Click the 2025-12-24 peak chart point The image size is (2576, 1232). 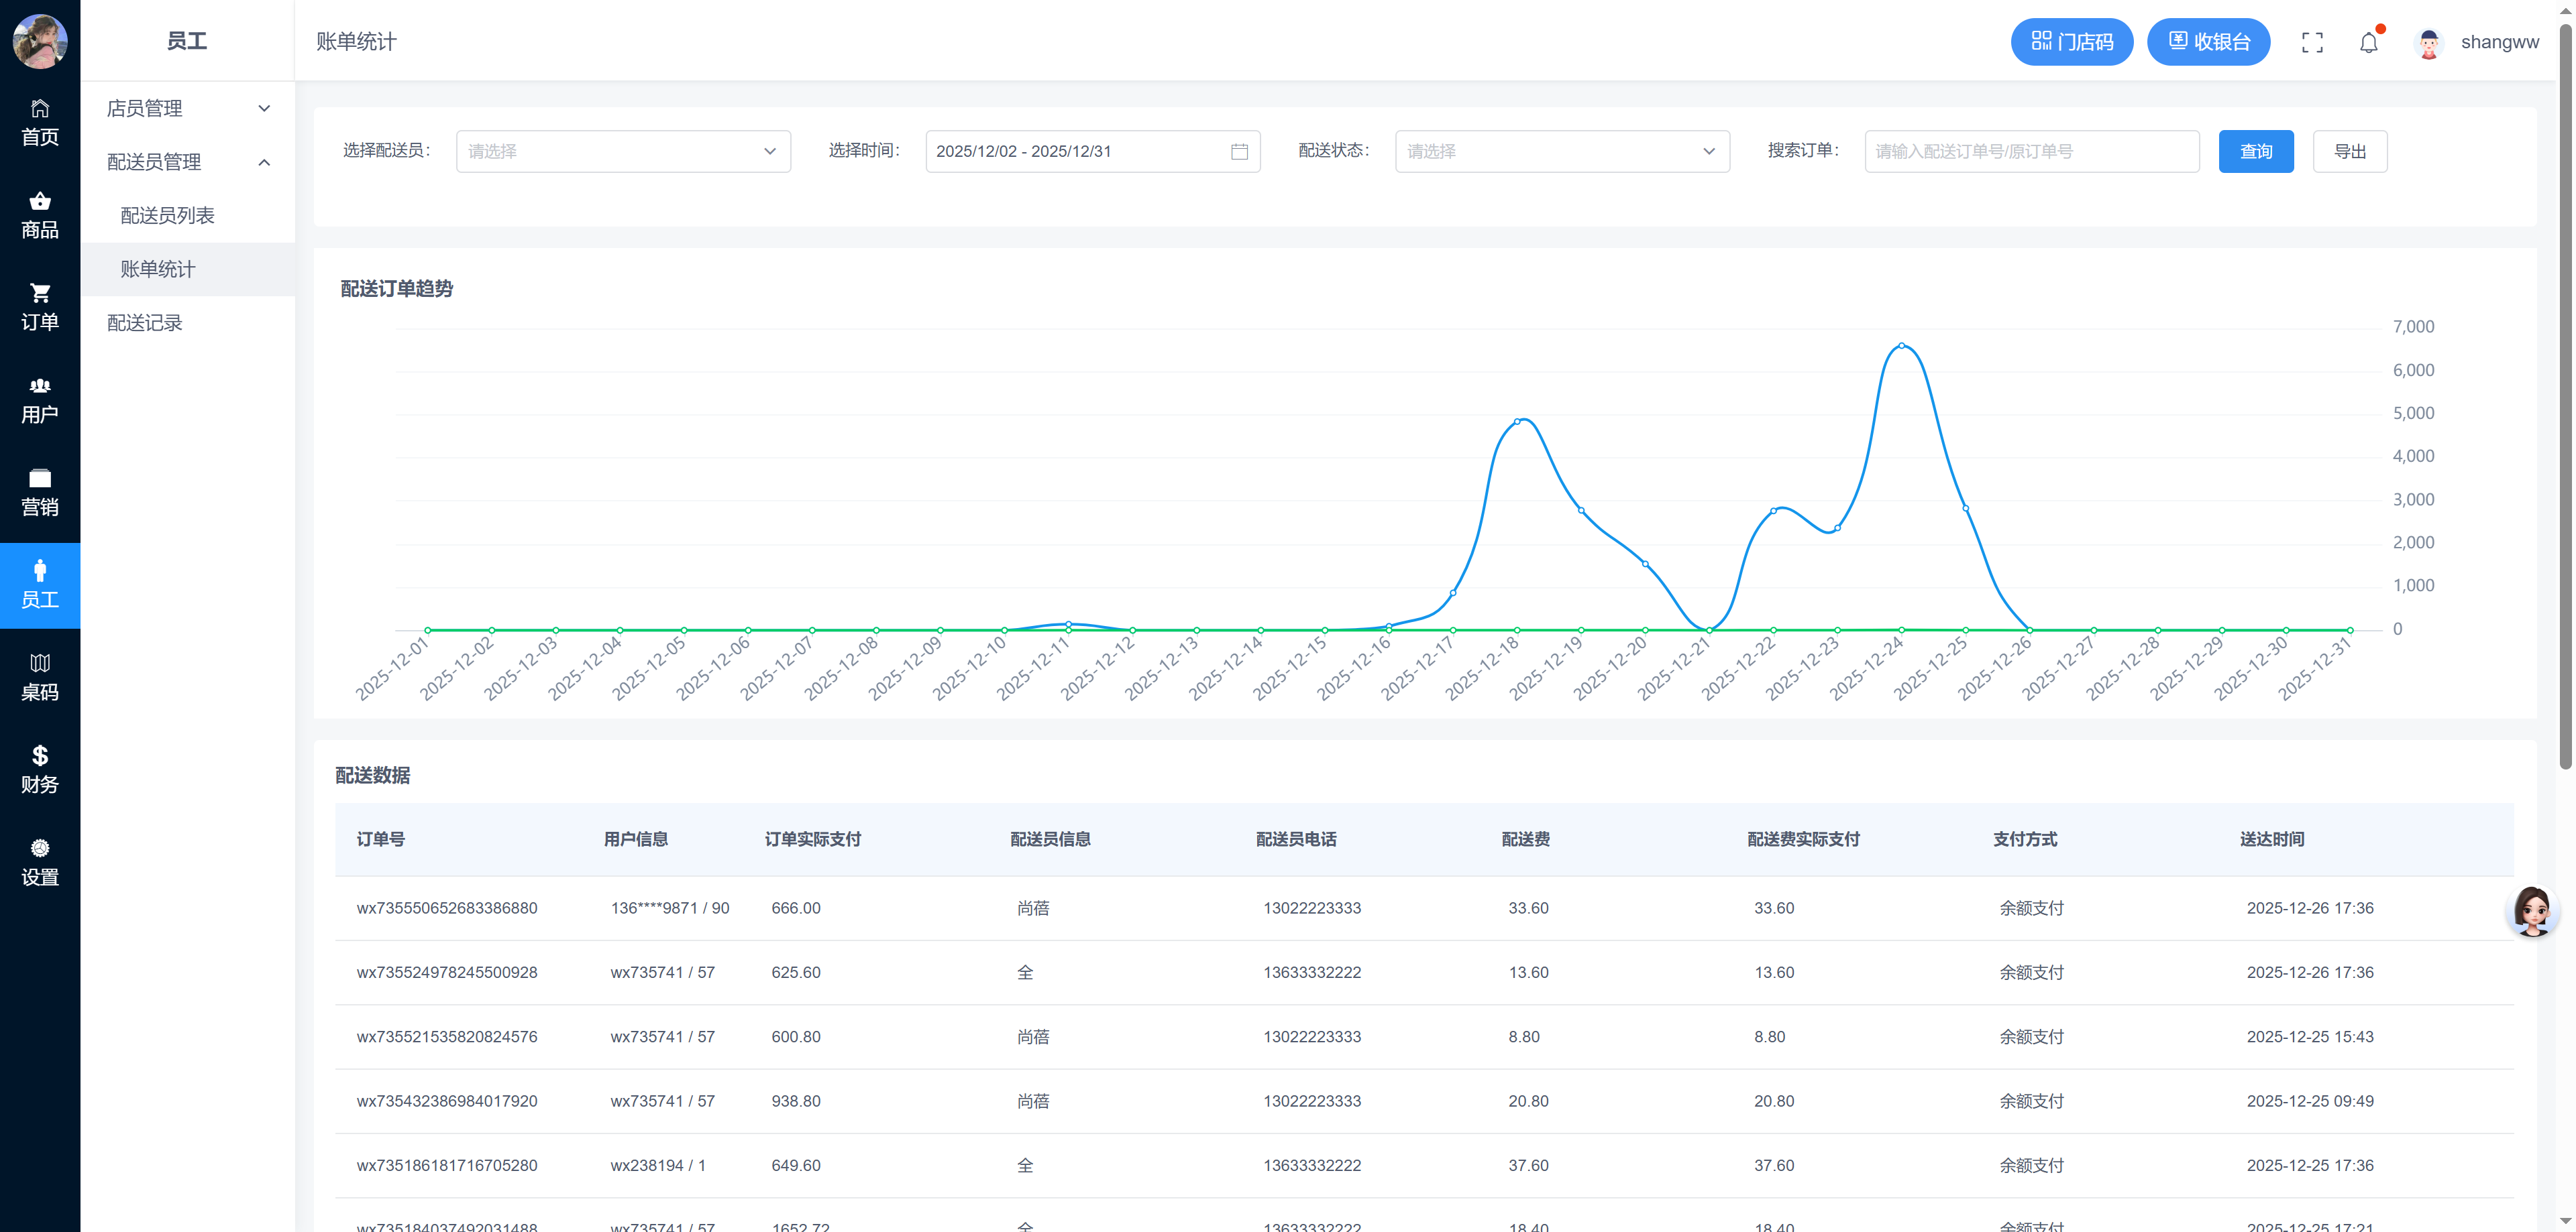coord(1901,346)
